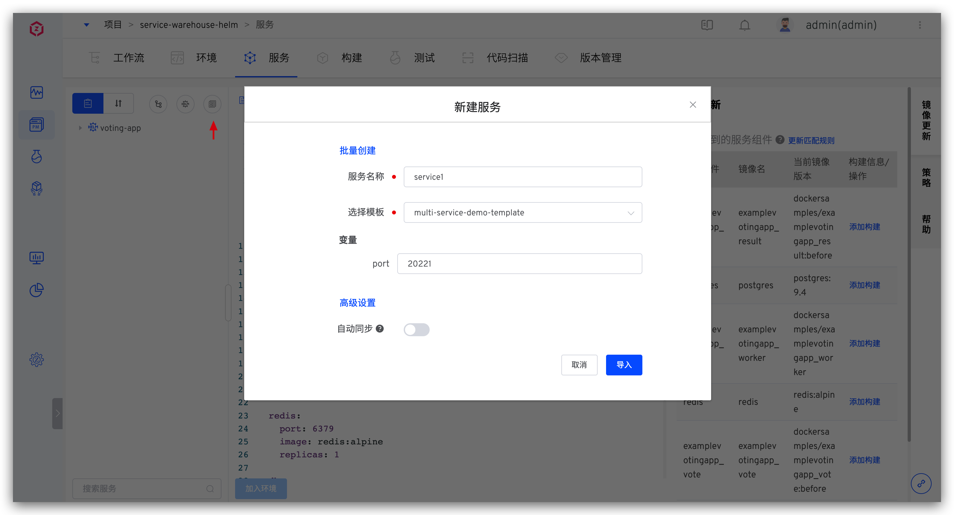This screenshot has height=515, width=954.
Task: Enable the 自动同步 toggle switch
Action: click(416, 329)
